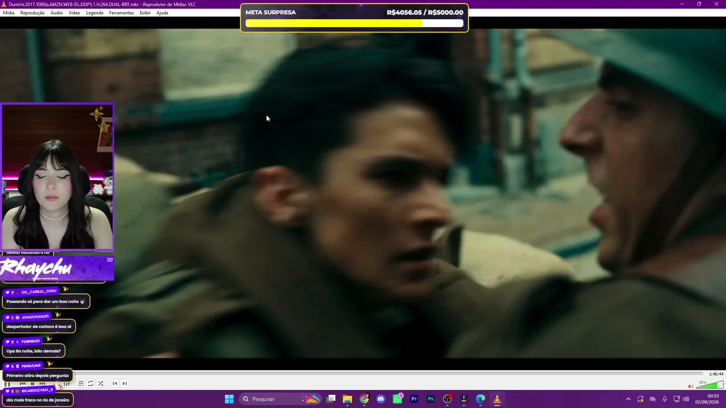Click the Rhaychu channel banner
726x408 pixels.
[57, 268]
